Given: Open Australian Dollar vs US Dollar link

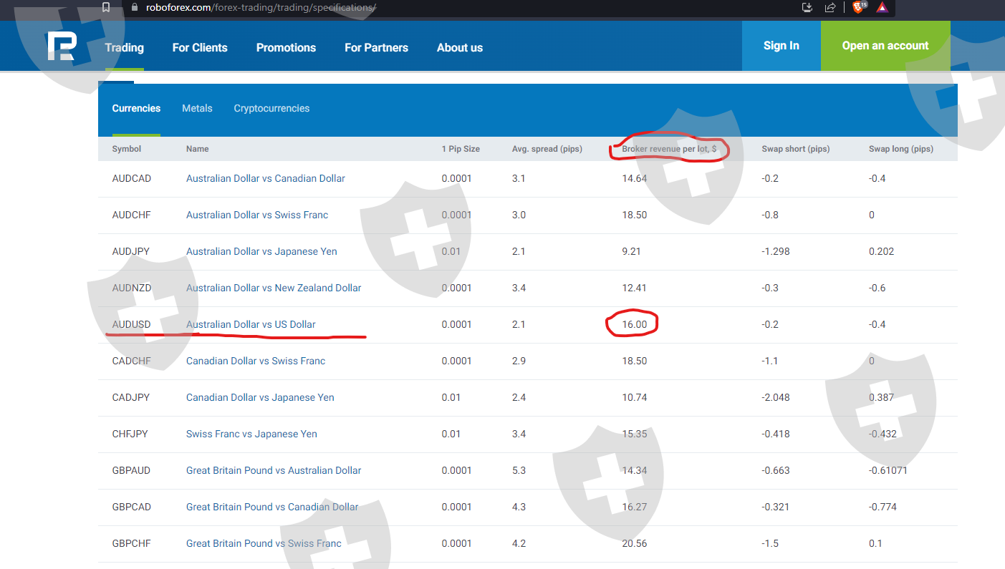Looking at the screenshot, I should point(251,324).
